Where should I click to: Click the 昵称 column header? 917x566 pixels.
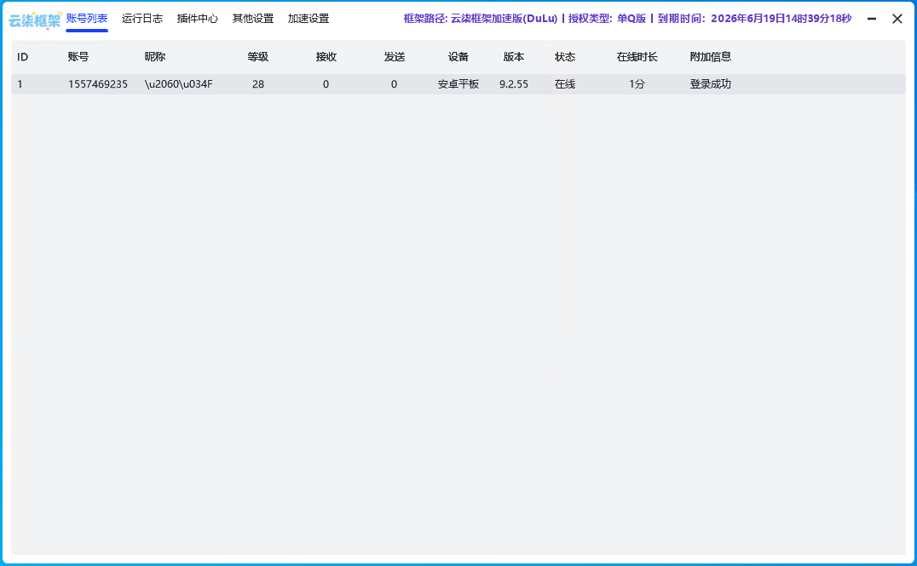click(x=155, y=57)
